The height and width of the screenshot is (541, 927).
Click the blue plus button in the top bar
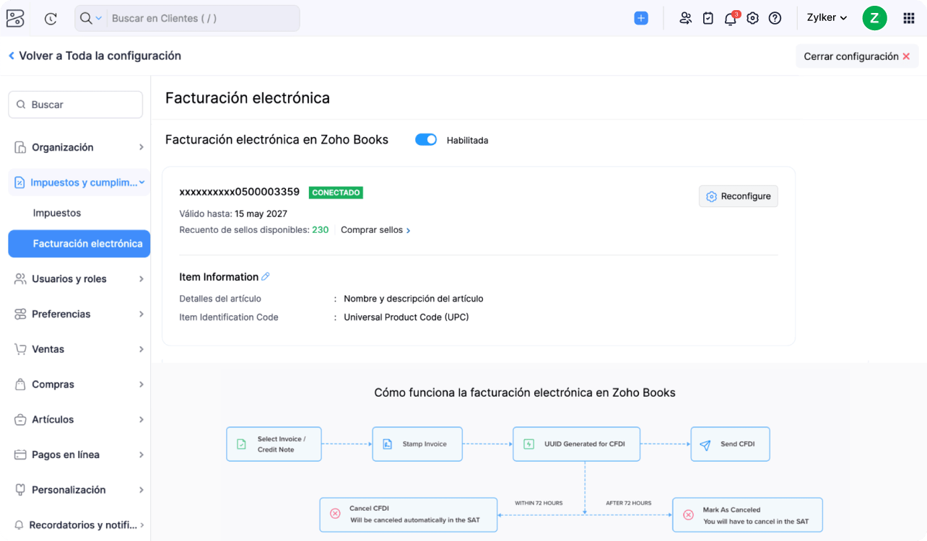641,17
